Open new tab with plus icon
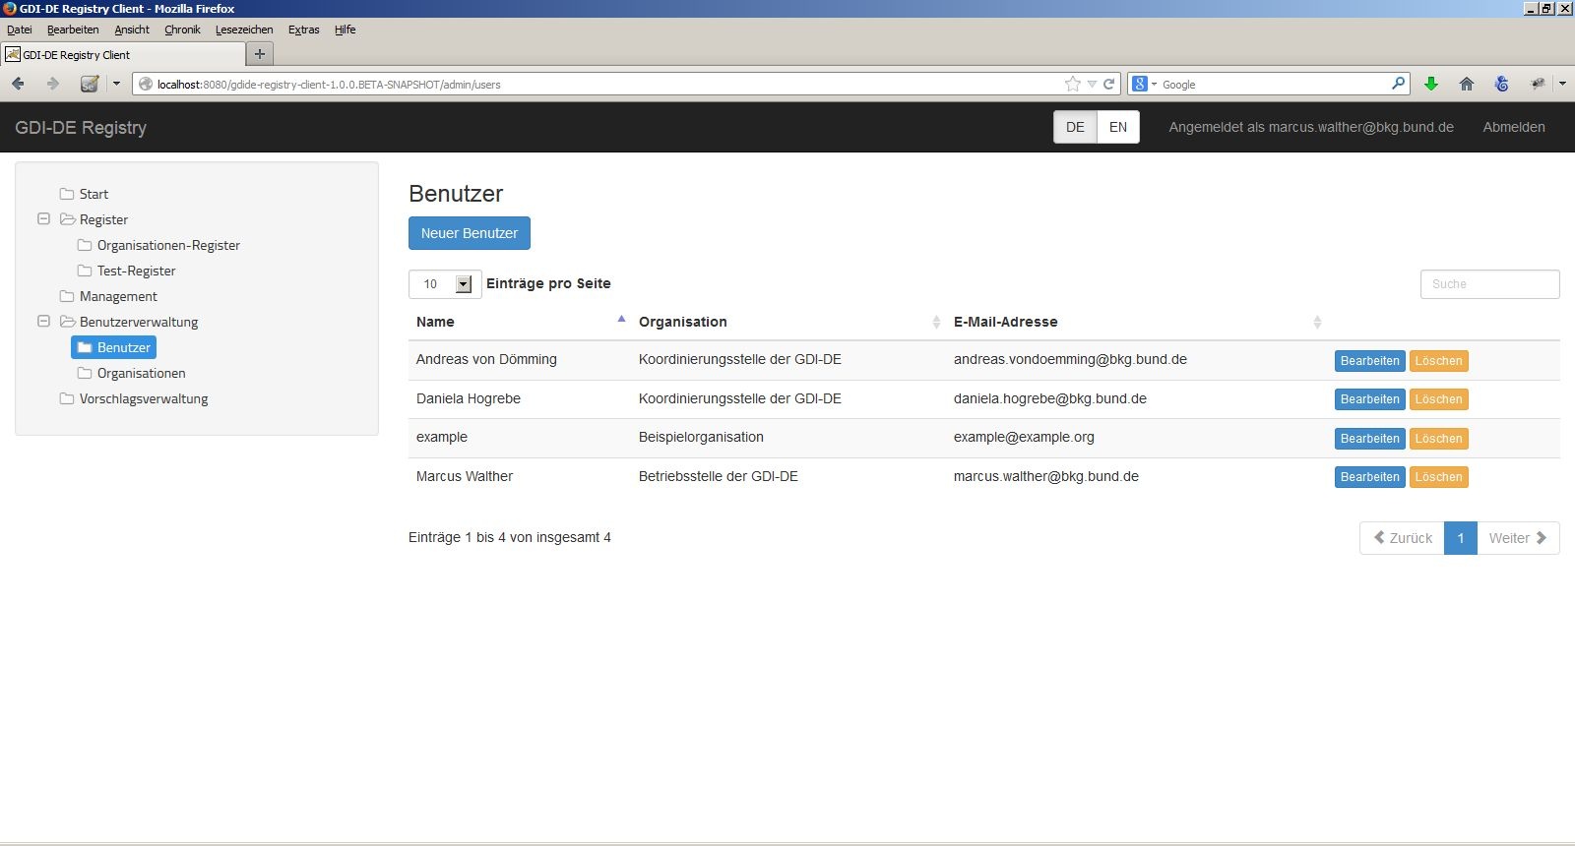1575x846 pixels. coord(260,54)
